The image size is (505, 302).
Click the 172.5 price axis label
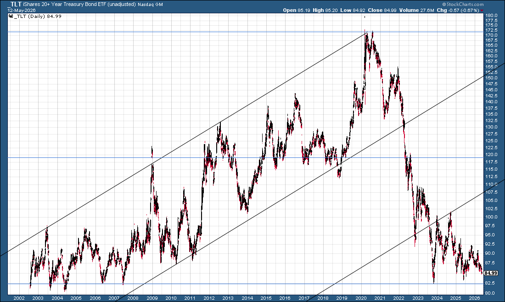[492, 30]
